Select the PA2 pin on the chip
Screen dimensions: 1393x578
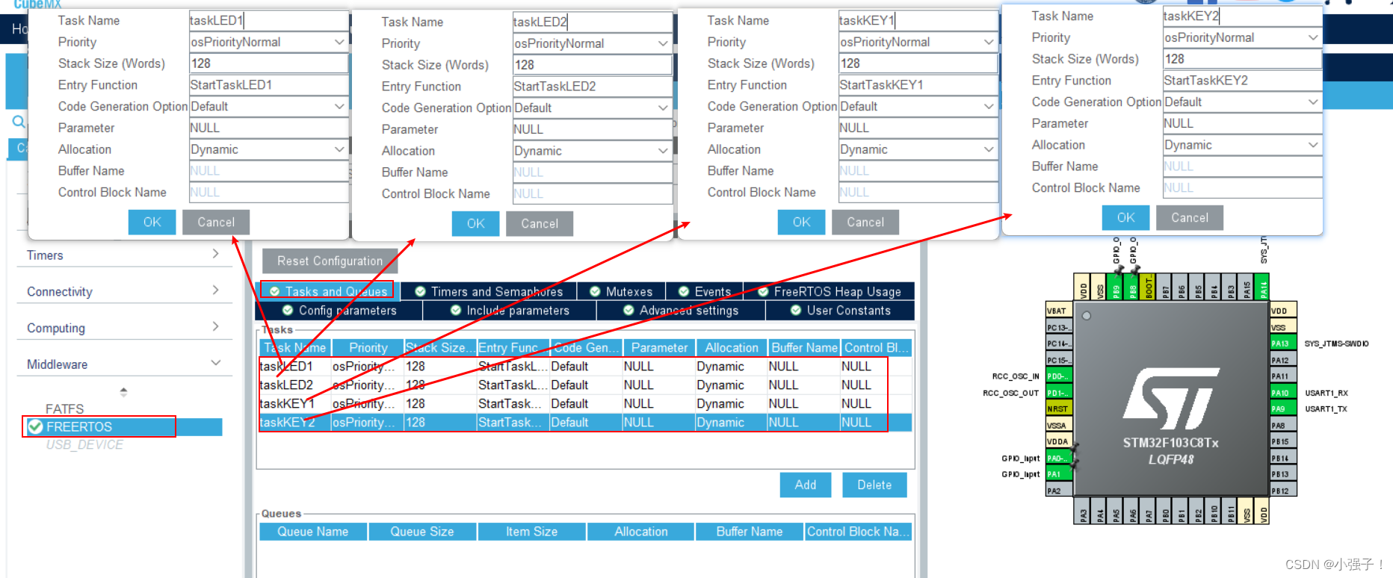1058,491
